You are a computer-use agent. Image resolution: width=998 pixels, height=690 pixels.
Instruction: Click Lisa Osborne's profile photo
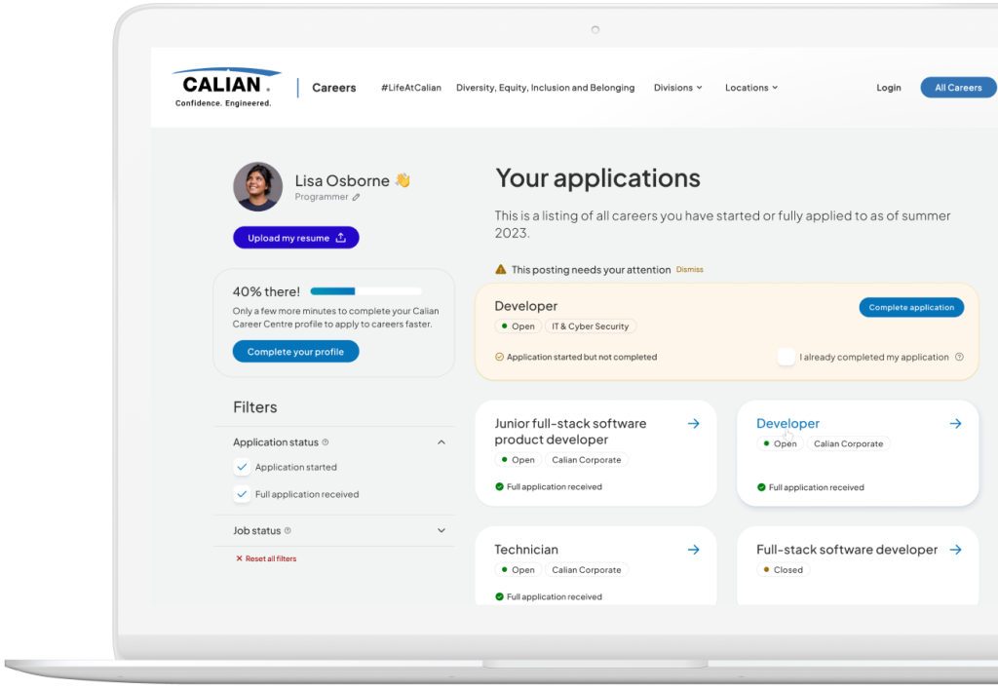coord(257,186)
